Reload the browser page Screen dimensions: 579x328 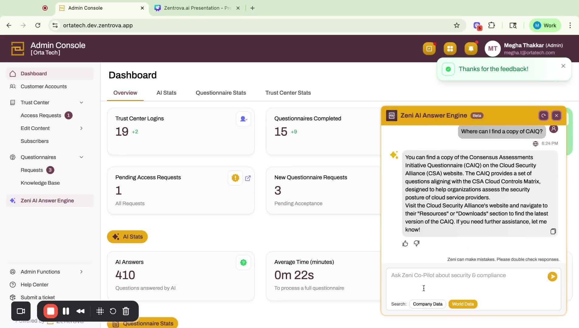coord(38,26)
